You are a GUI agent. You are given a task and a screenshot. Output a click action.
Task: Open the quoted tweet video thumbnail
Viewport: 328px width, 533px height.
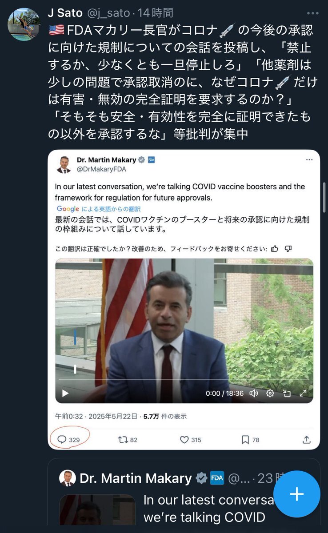coord(97,513)
